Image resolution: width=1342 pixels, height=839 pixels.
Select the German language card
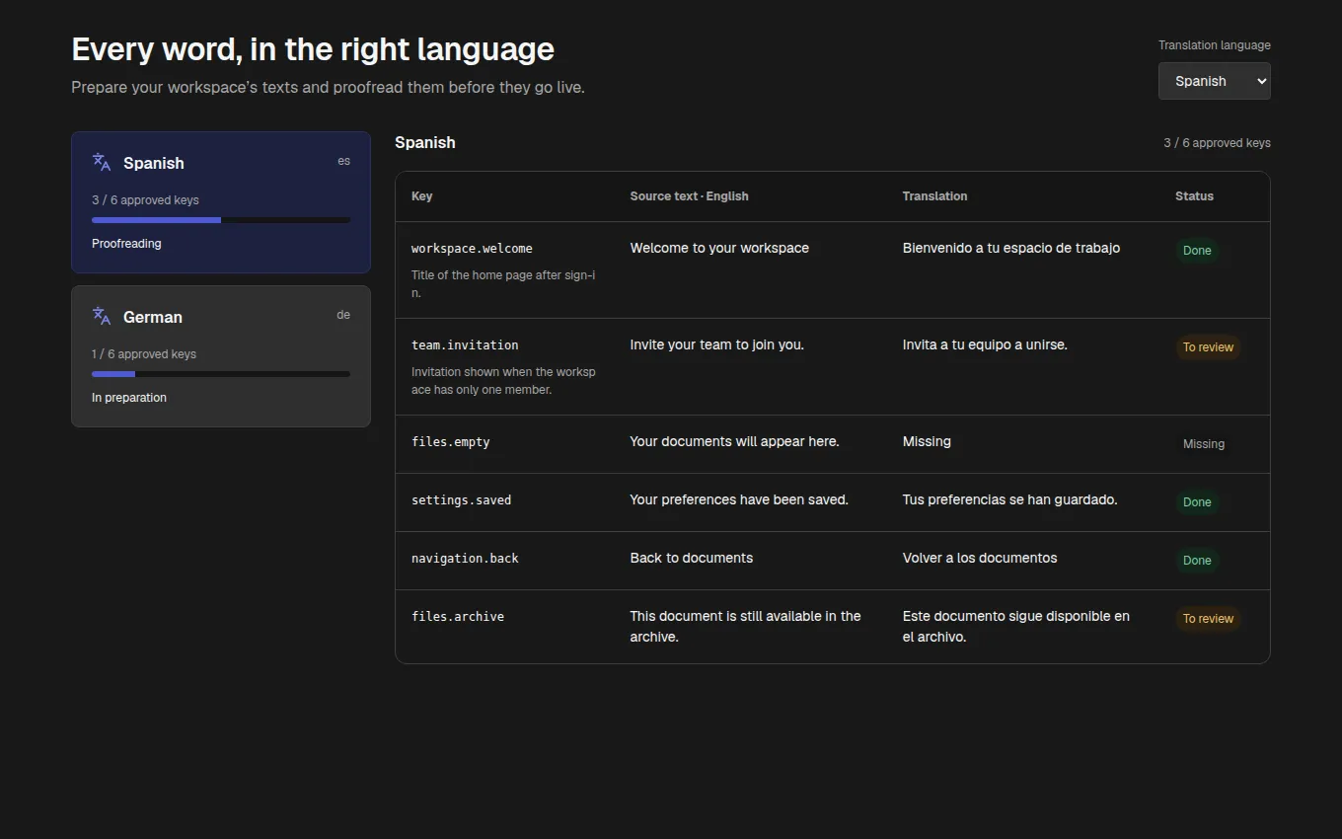tap(221, 356)
